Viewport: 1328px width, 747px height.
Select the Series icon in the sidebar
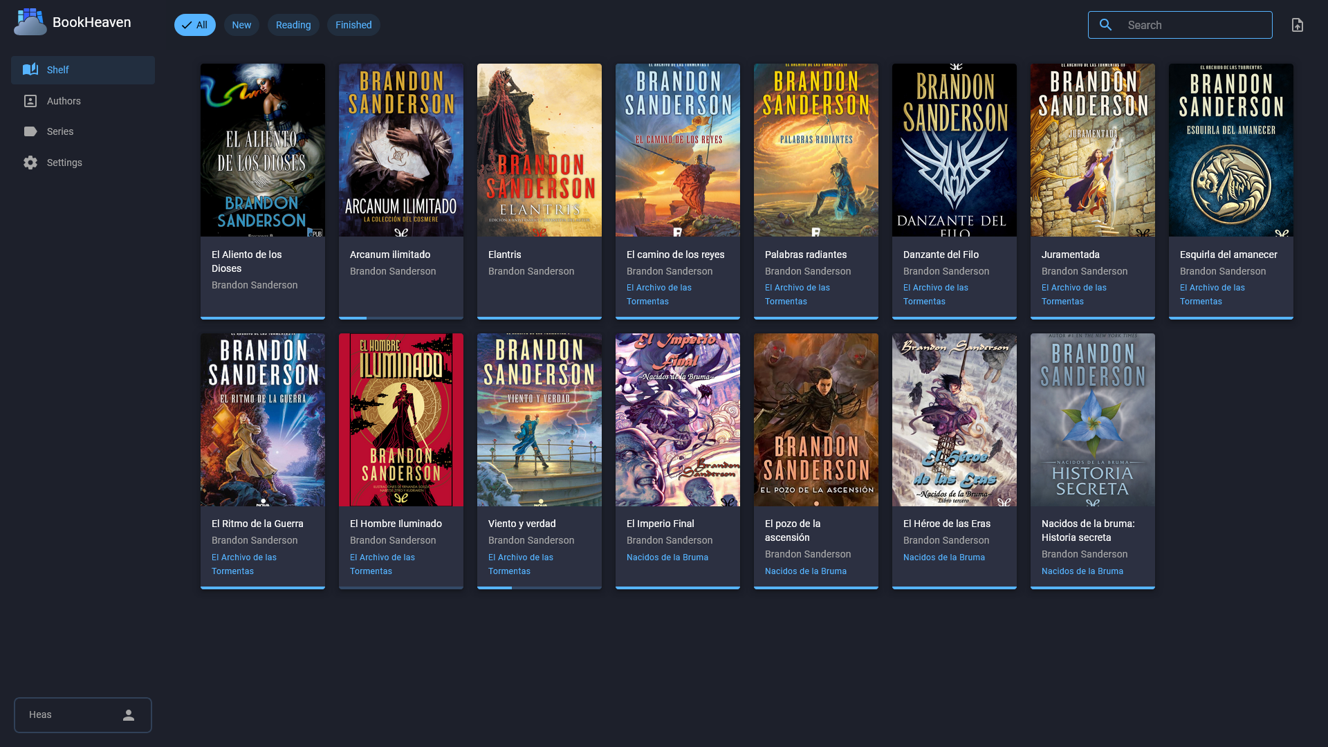click(30, 131)
